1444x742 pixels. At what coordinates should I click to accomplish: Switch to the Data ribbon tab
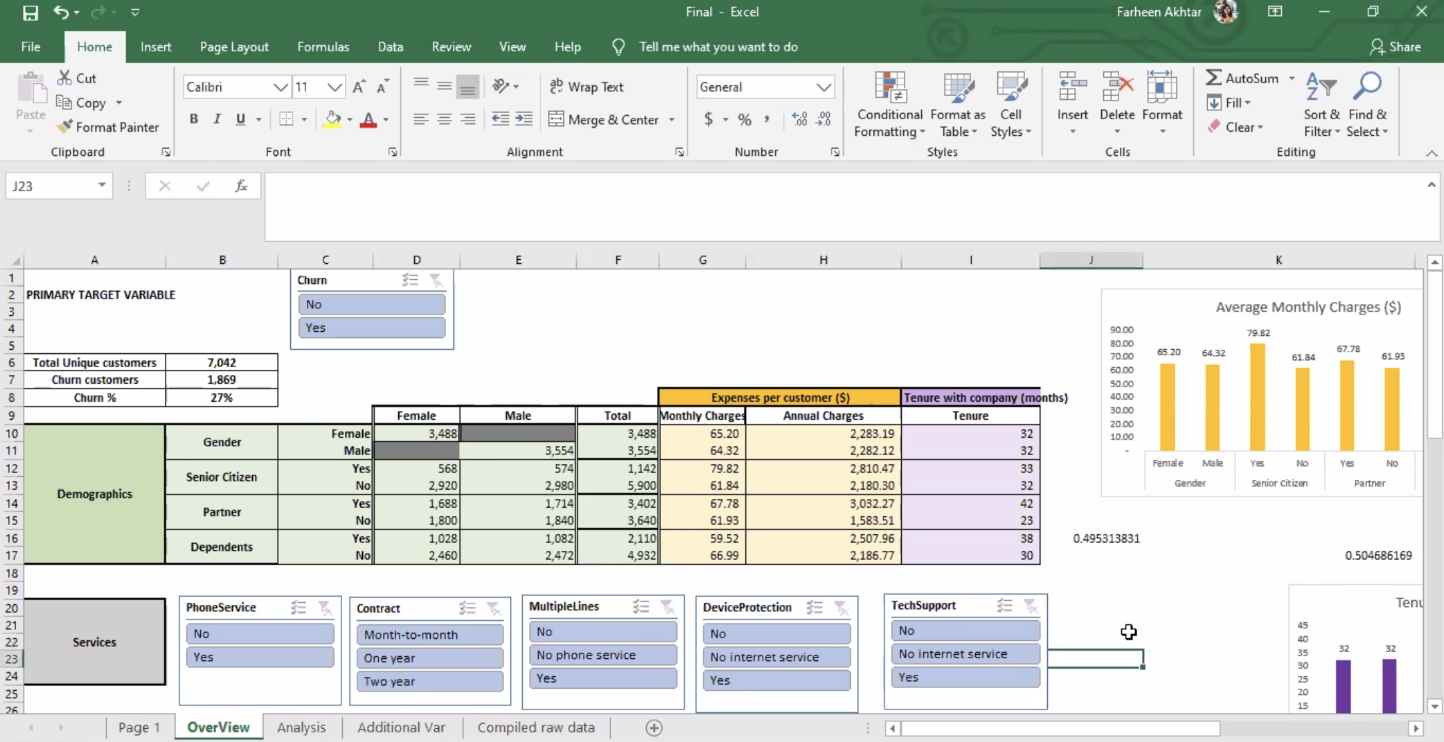point(391,46)
